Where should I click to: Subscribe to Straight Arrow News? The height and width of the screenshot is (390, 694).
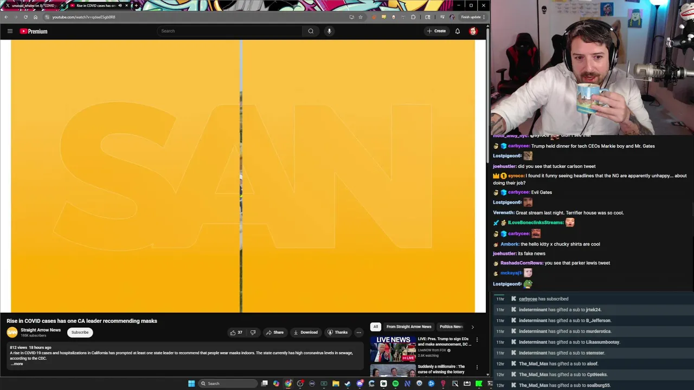(x=80, y=332)
